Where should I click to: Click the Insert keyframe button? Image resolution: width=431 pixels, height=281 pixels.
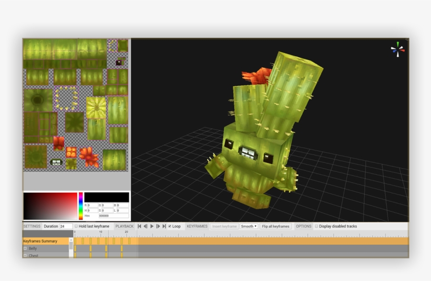[x=224, y=226]
